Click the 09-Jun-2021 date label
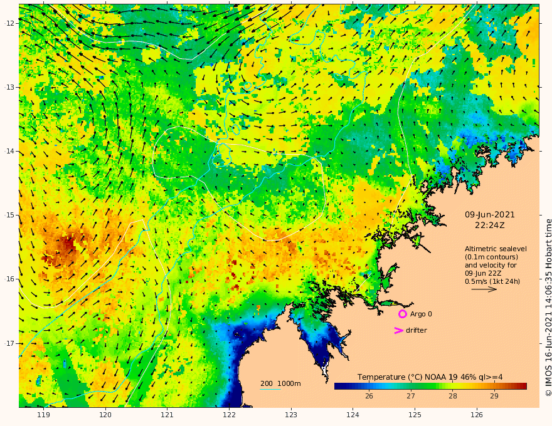552x426 pixels. point(490,215)
